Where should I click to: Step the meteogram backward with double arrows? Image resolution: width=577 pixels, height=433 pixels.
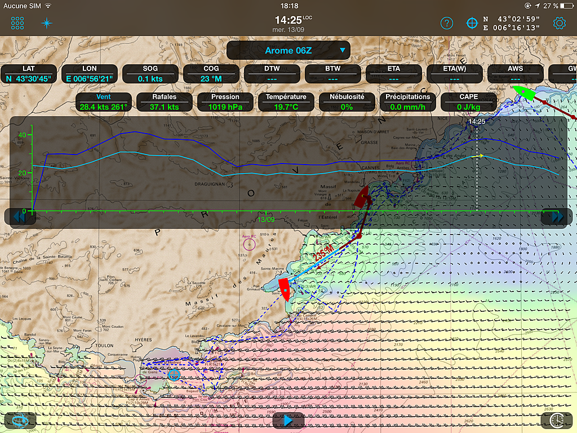19,217
